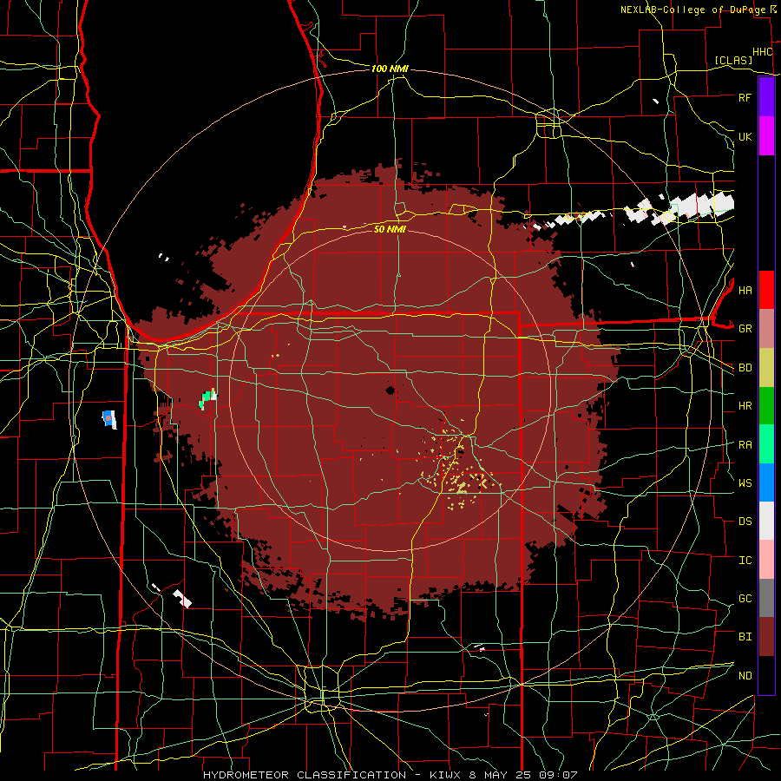Click the ND legend label
This screenshot has width=781, height=781.
tap(745, 675)
